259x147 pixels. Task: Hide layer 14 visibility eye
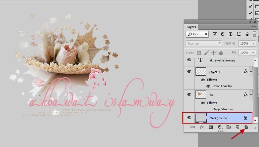(x=189, y=94)
